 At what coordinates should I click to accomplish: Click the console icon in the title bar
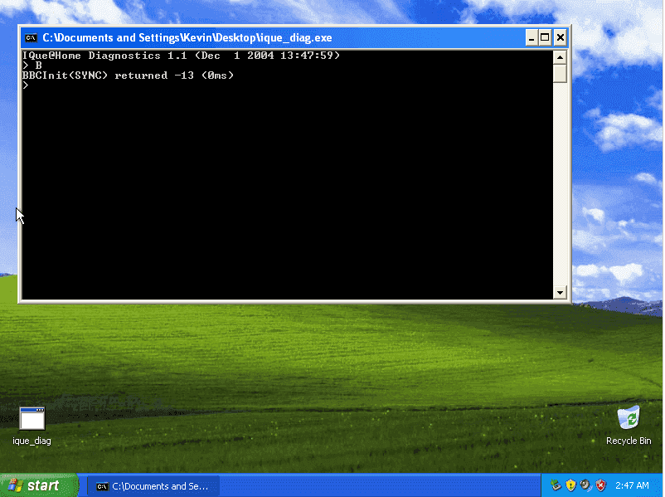click(31, 38)
